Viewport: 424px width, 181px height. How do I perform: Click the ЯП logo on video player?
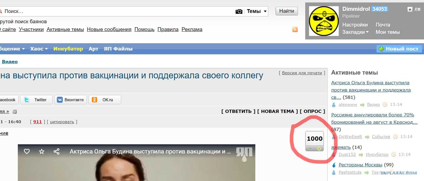tap(244, 154)
